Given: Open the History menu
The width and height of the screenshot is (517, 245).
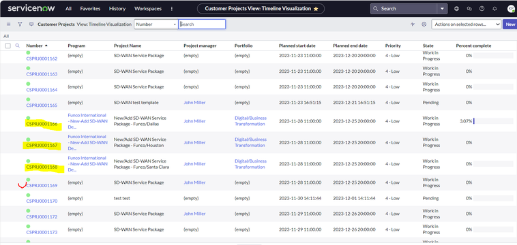Looking at the screenshot, I should tap(117, 9).
